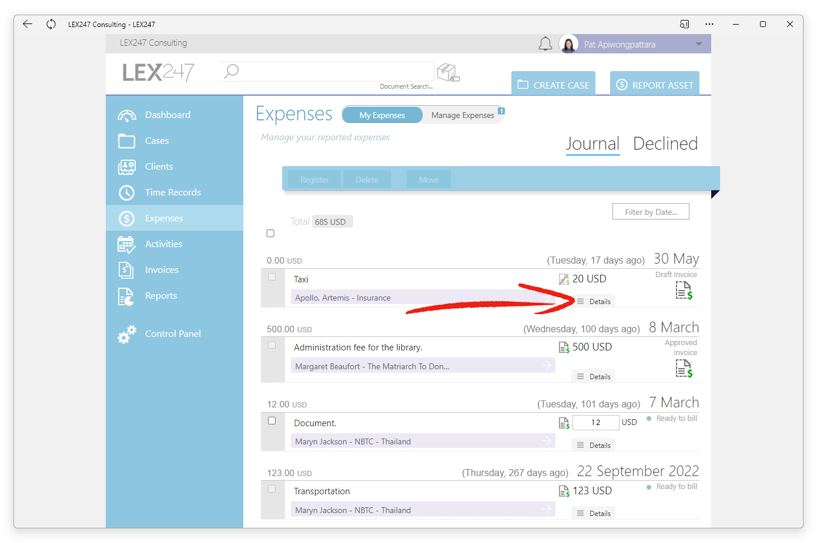817x543 pixels.
Task: Open the Dashboard gauge icon
Action: 126,116
